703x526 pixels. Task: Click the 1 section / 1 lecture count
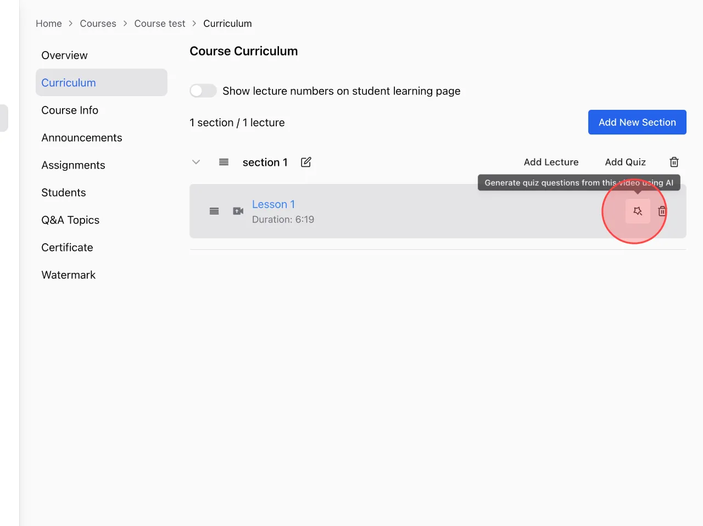[237, 122]
